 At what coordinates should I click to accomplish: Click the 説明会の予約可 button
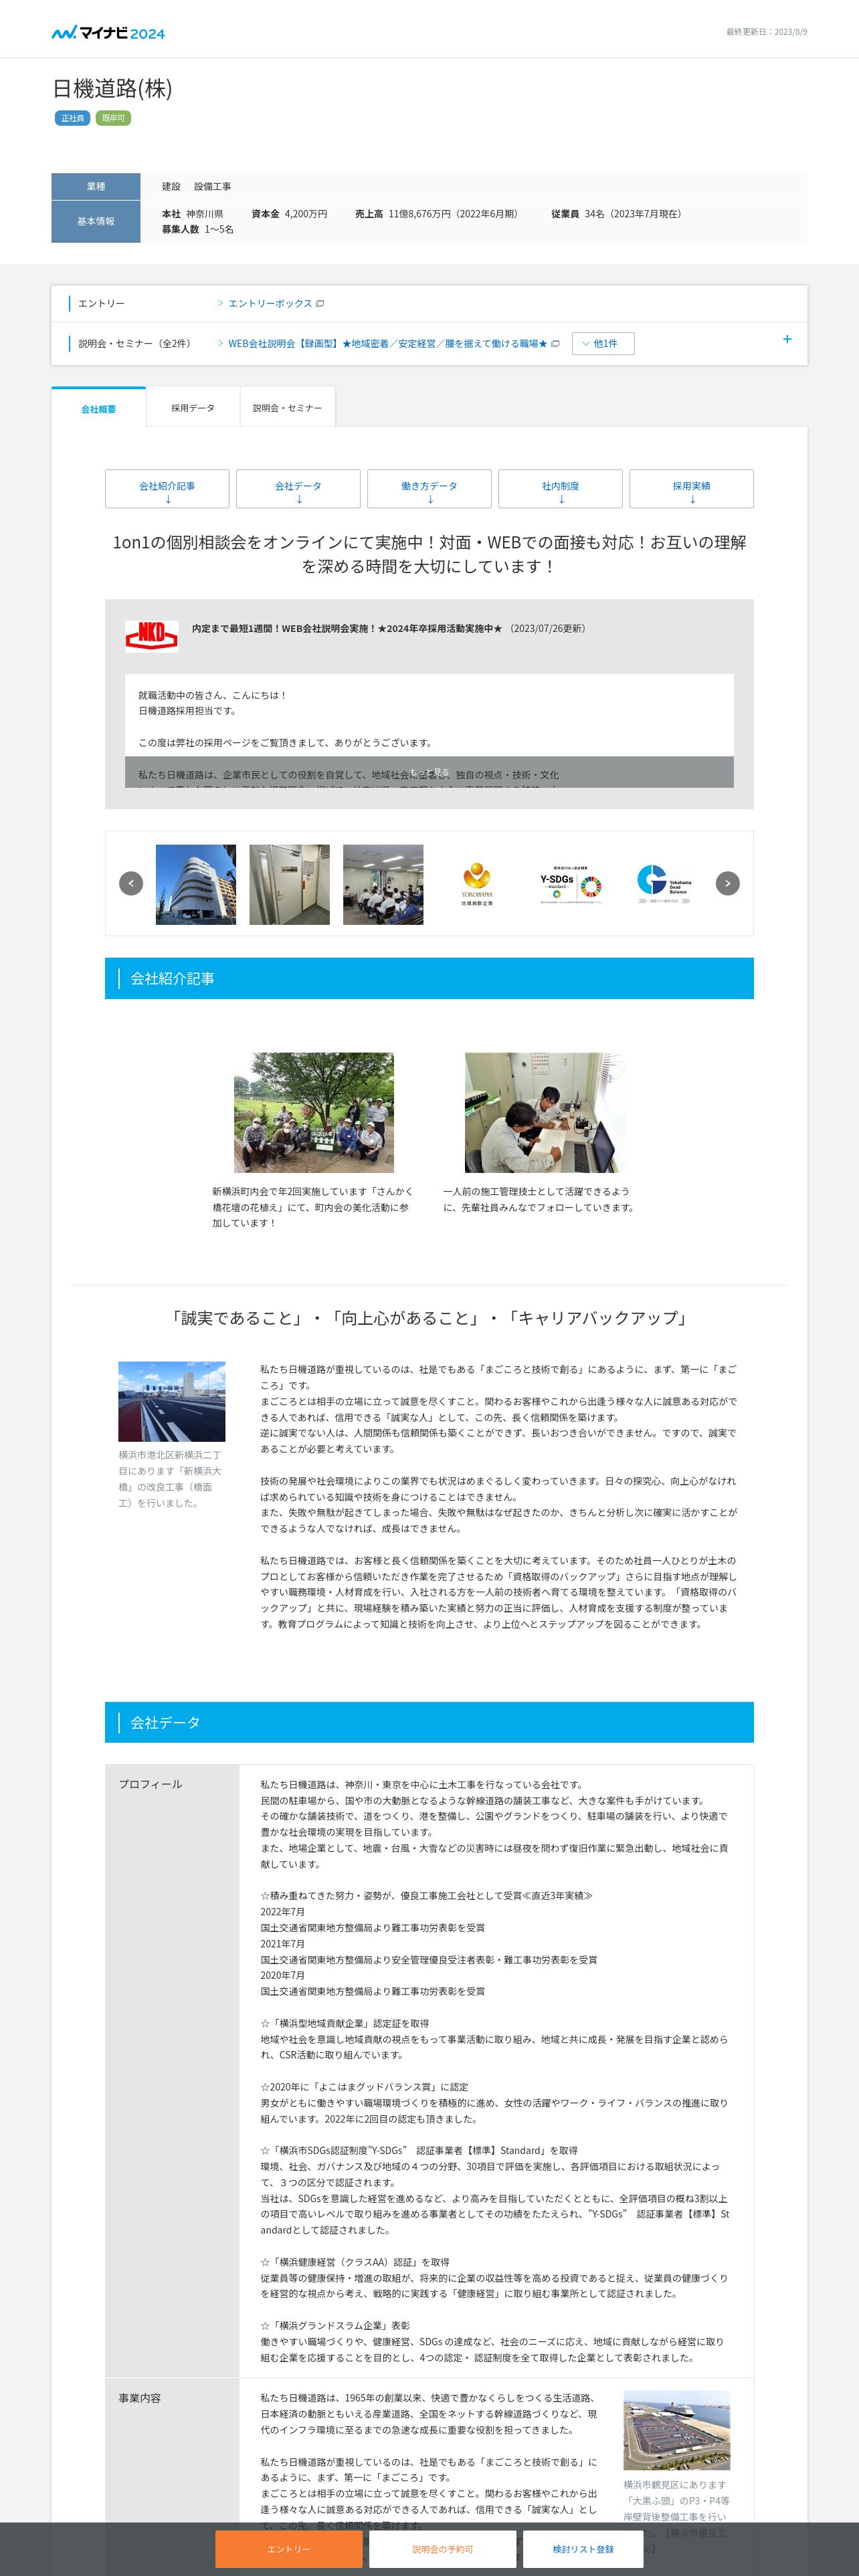pos(442,2548)
